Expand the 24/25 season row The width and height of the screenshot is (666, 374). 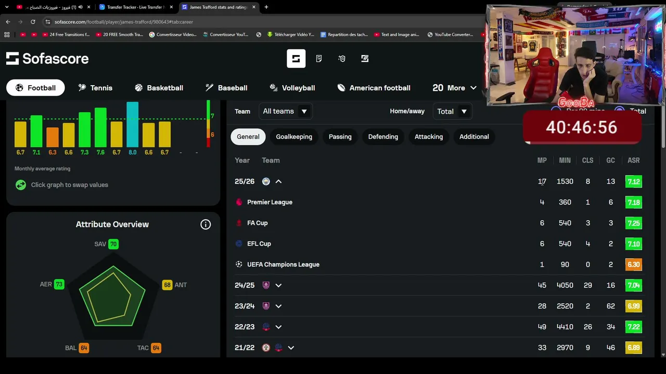coord(278,285)
